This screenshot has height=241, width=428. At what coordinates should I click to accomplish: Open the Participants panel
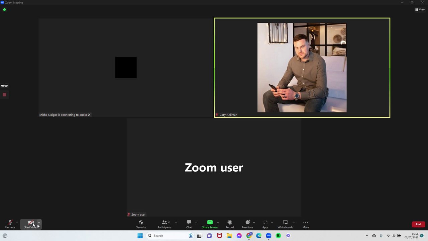[165, 224]
